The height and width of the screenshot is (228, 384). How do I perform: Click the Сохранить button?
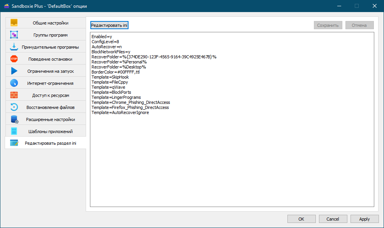[328, 25]
